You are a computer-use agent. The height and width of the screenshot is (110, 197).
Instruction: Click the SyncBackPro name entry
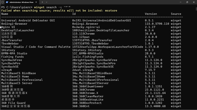[x=11, y=63]
